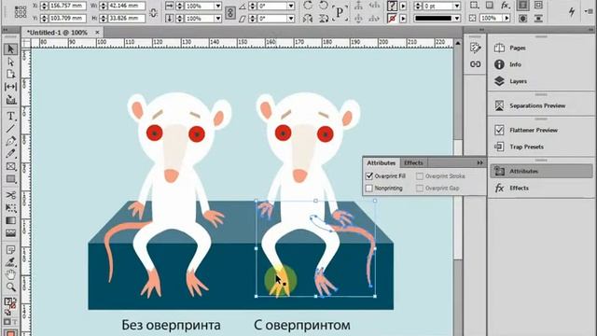Click Flip Horizontal icon in control bar

[308, 18]
